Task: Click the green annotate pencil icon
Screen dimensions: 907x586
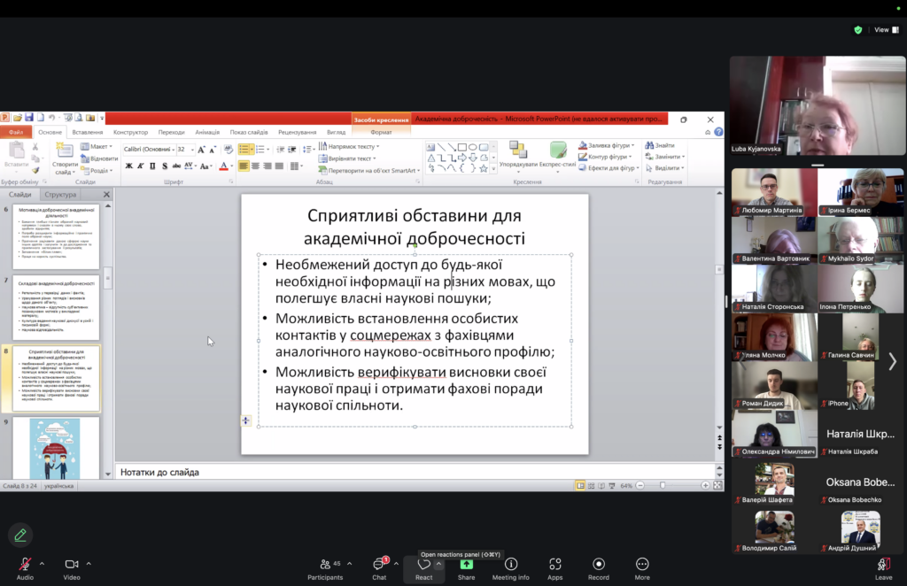Action: click(20, 535)
